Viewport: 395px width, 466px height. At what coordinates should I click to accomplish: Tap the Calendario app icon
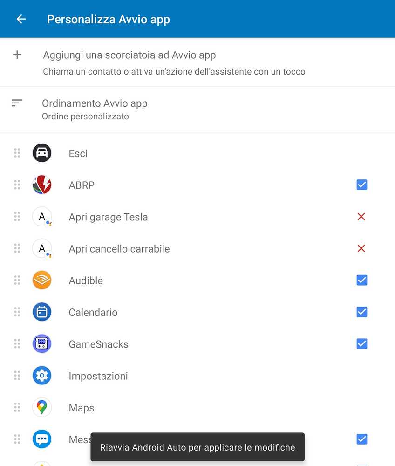click(42, 312)
